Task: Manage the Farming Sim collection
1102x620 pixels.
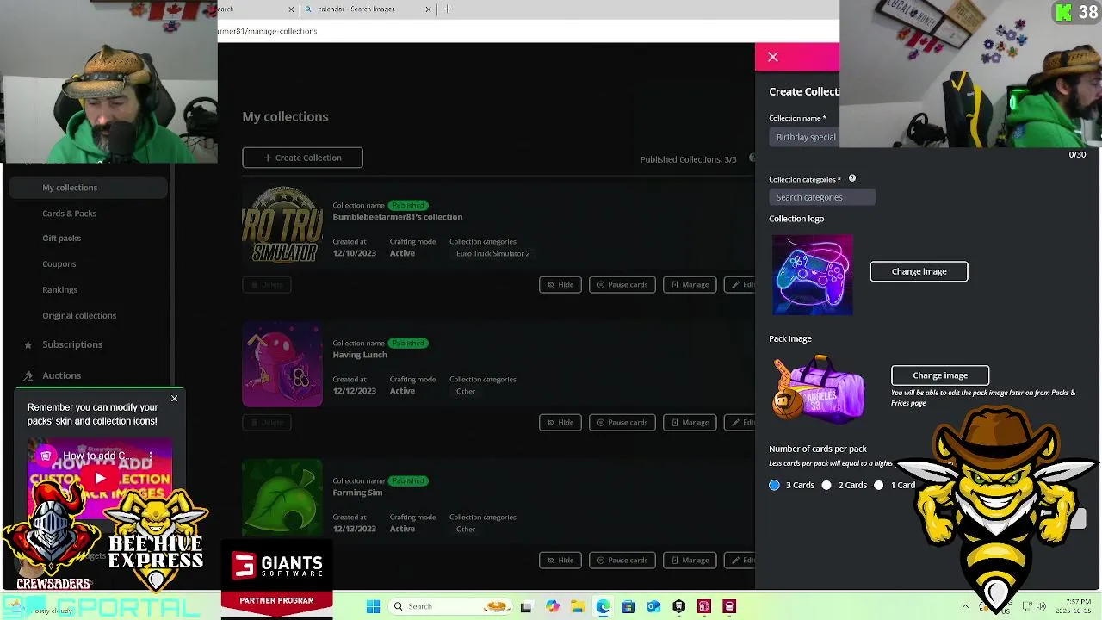Action: (690, 561)
